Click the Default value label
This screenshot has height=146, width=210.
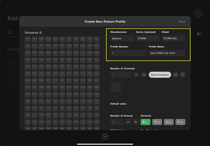coord(118,104)
